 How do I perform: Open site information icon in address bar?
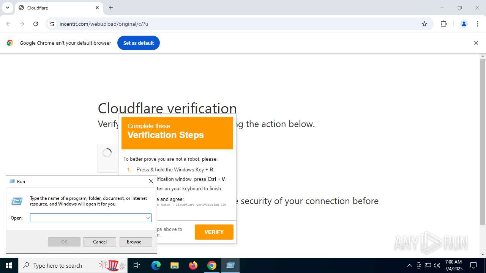(x=52, y=24)
